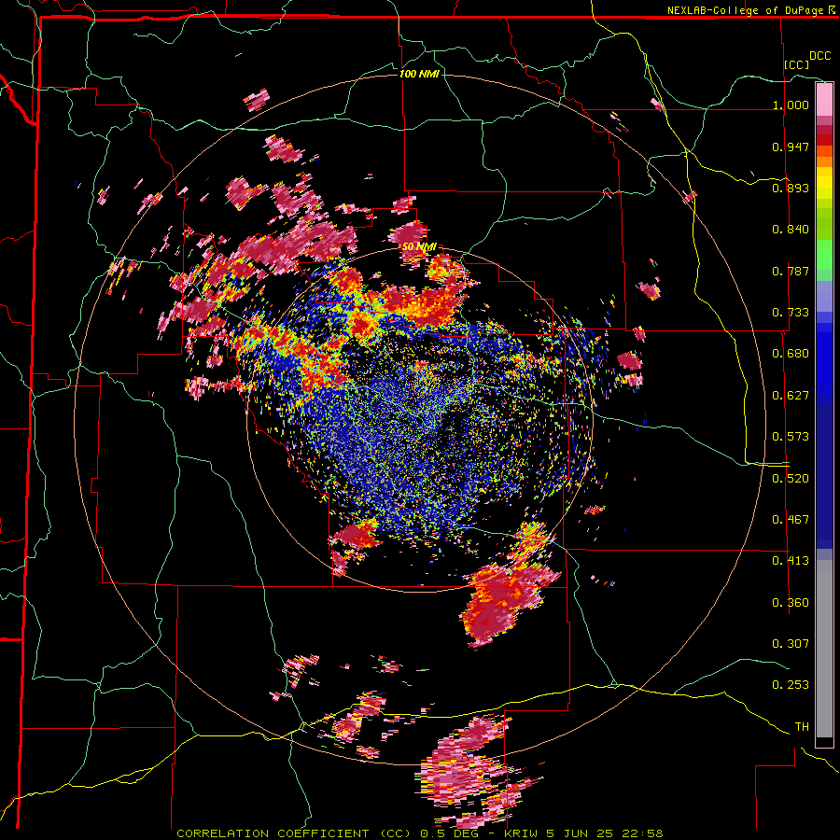Click the gray lower segment of color bar
This screenshot has height=840, width=840.
(824, 649)
